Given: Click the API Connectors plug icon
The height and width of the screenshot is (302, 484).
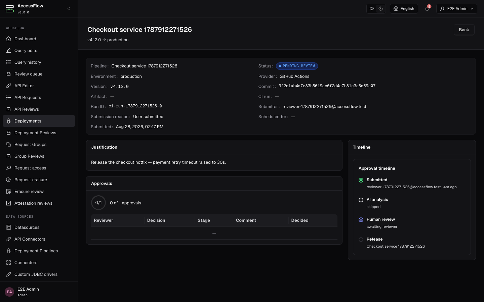Looking at the screenshot, I should point(9,239).
